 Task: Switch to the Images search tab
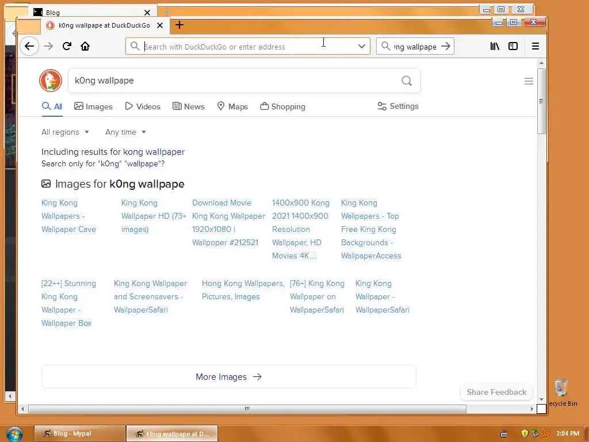pos(93,106)
